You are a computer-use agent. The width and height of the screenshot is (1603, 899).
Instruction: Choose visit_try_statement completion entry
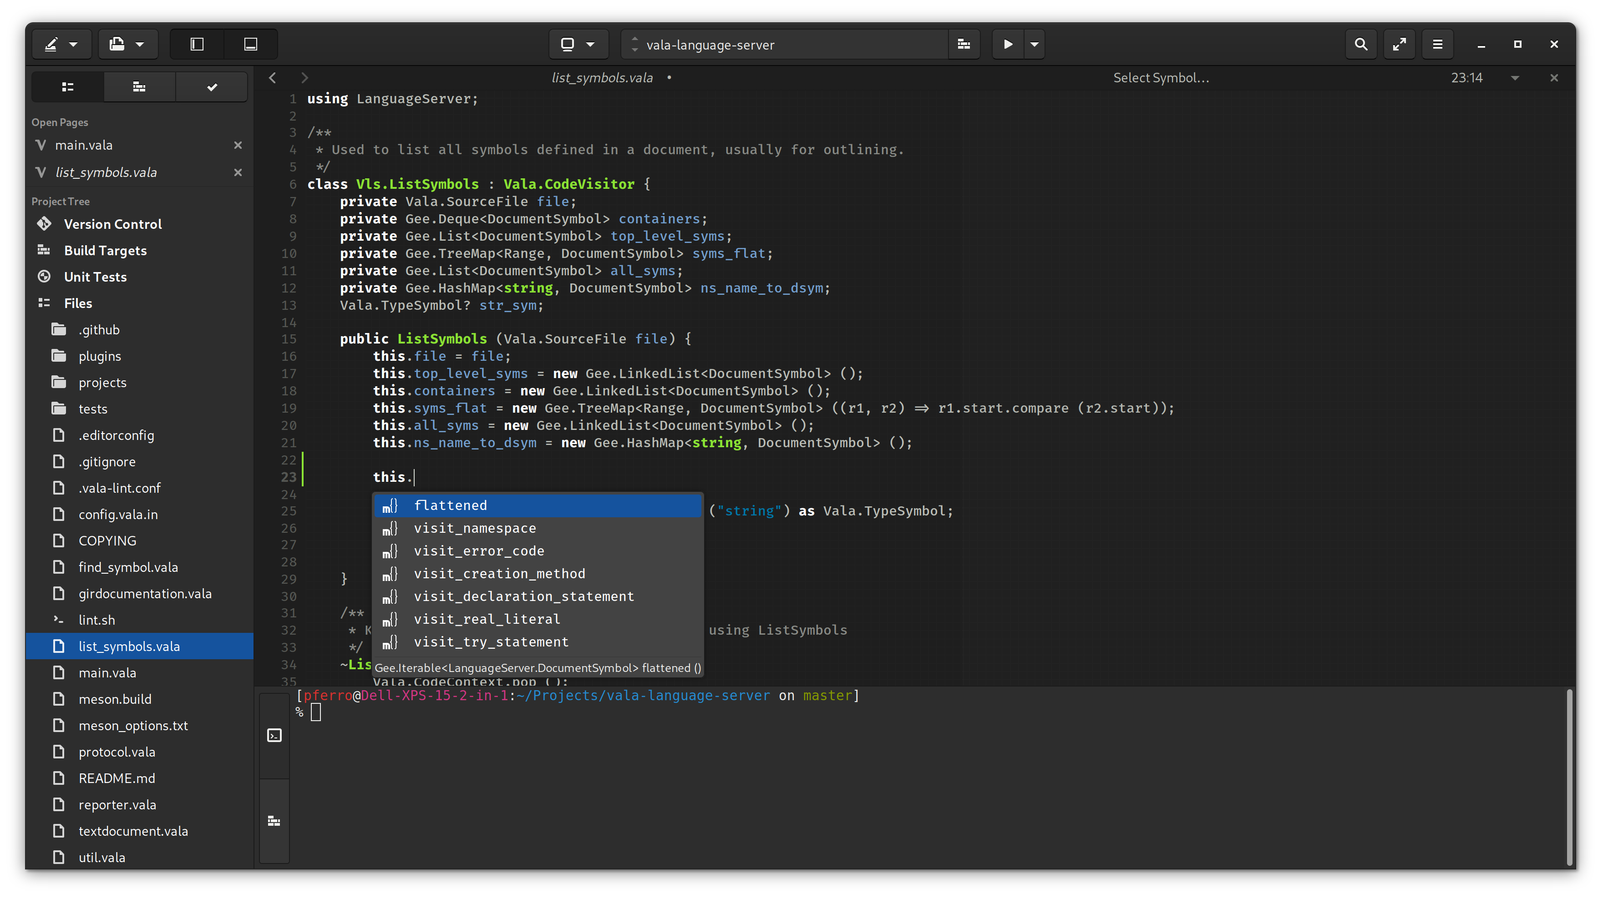(x=491, y=641)
